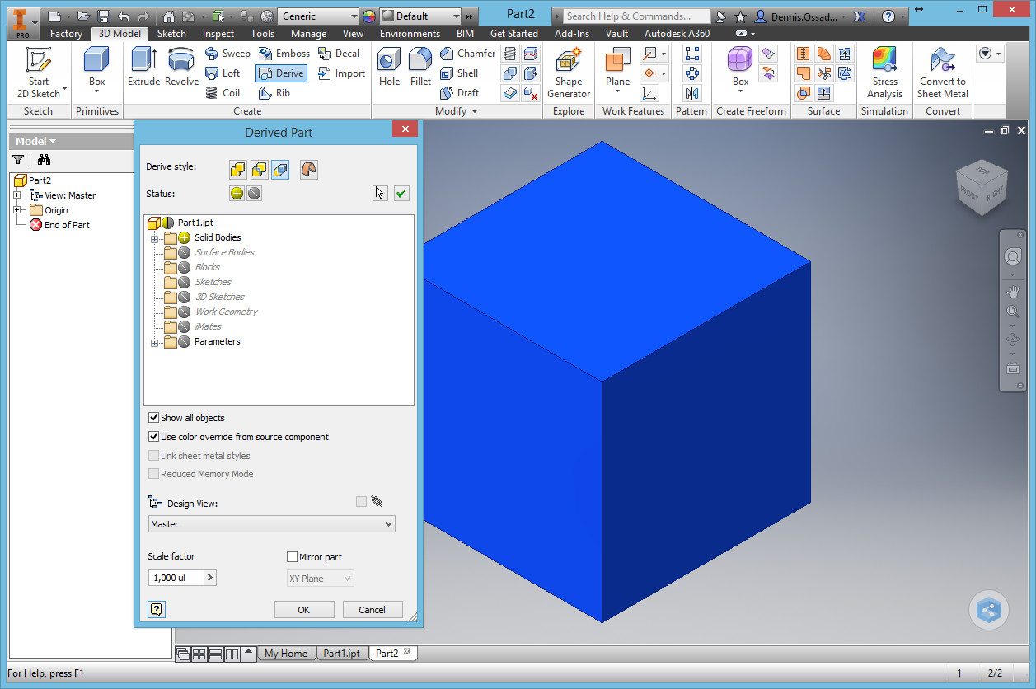
Task: Enable the Mirror part checkbox
Action: pos(292,557)
